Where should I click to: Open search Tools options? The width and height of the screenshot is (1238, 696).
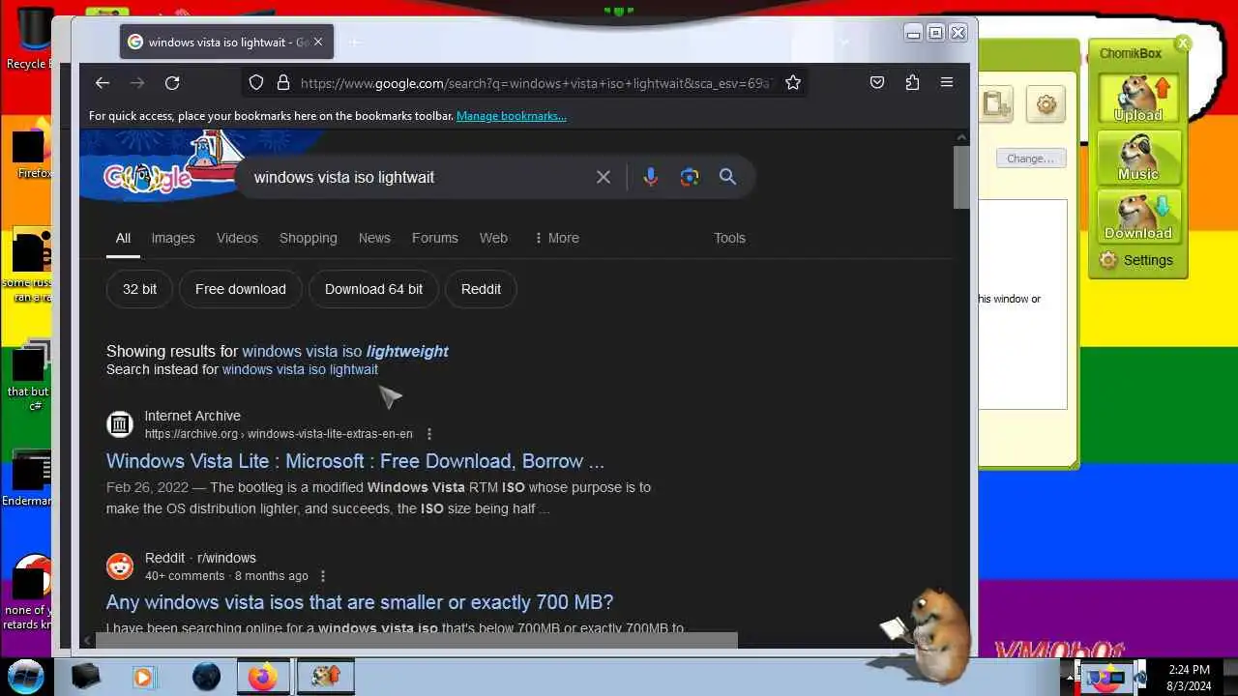(x=729, y=238)
